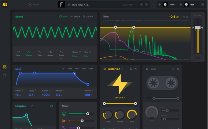Toggle the Distortion power button
The width and height of the screenshot is (208, 129).
(x=105, y=69)
